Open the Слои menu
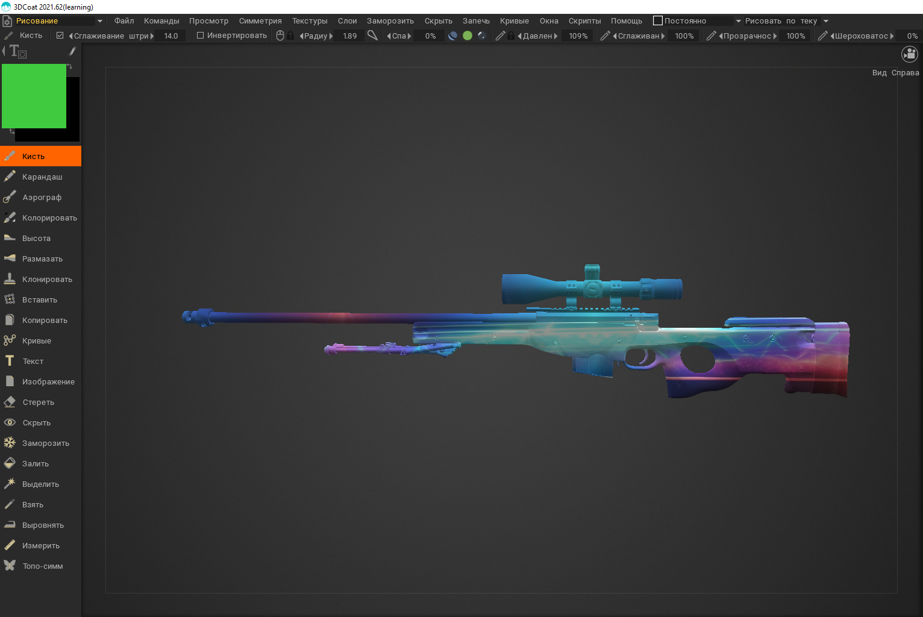This screenshot has width=923, height=617. click(347, 20)
